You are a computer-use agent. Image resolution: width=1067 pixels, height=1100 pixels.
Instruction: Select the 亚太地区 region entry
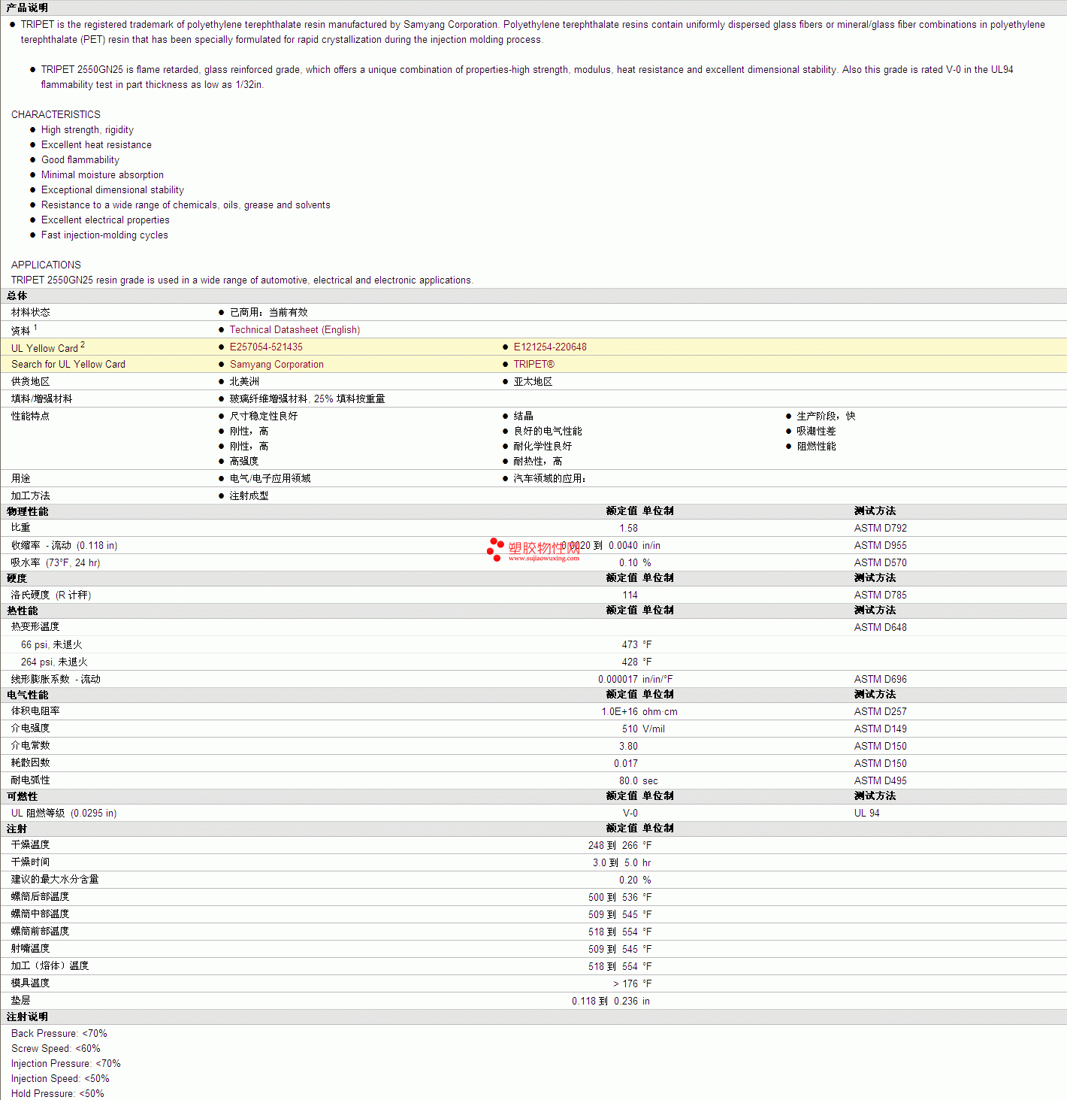tap(533, 382)
